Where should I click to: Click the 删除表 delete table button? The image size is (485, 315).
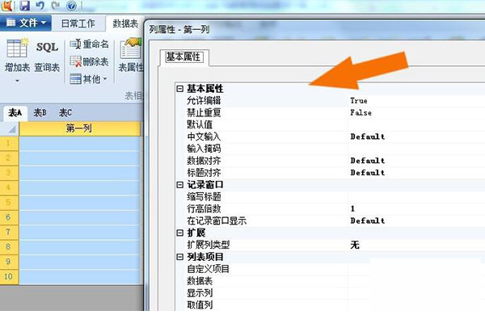pos(90,61)
